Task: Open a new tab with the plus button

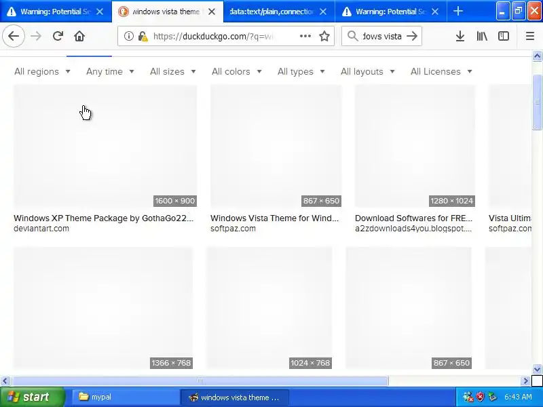Action: coord(457,11)
